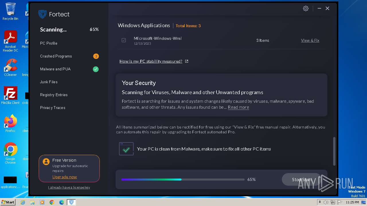Click the '3 Items' count text
The image size is (367, 206).
click(263, 41)
